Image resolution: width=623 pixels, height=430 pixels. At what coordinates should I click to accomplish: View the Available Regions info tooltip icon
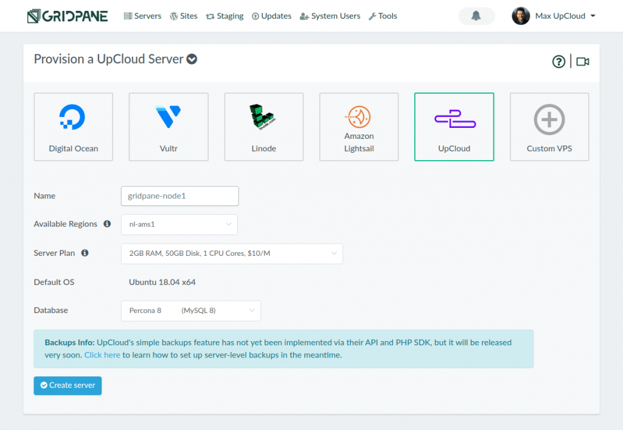tap(107, 224)
